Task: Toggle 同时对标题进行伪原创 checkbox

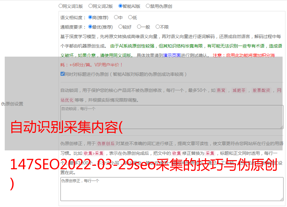Action: pos(62,74)
